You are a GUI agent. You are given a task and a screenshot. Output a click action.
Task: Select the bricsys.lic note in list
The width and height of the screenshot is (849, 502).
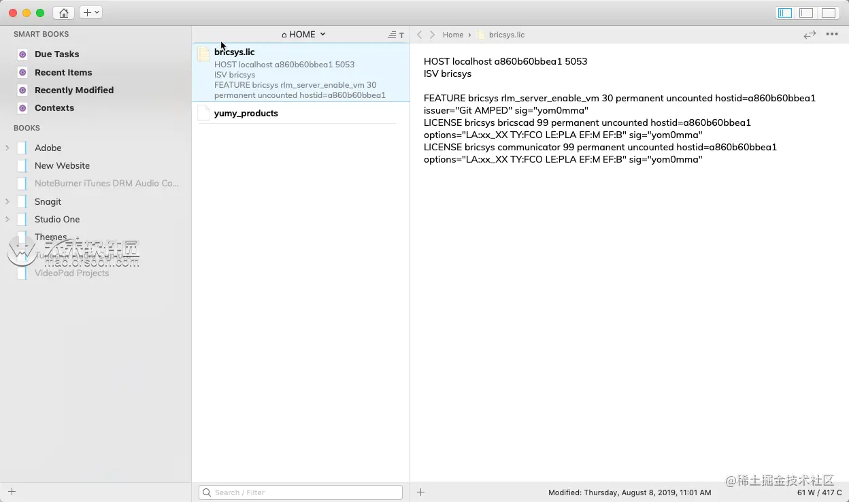pos(301,73)
